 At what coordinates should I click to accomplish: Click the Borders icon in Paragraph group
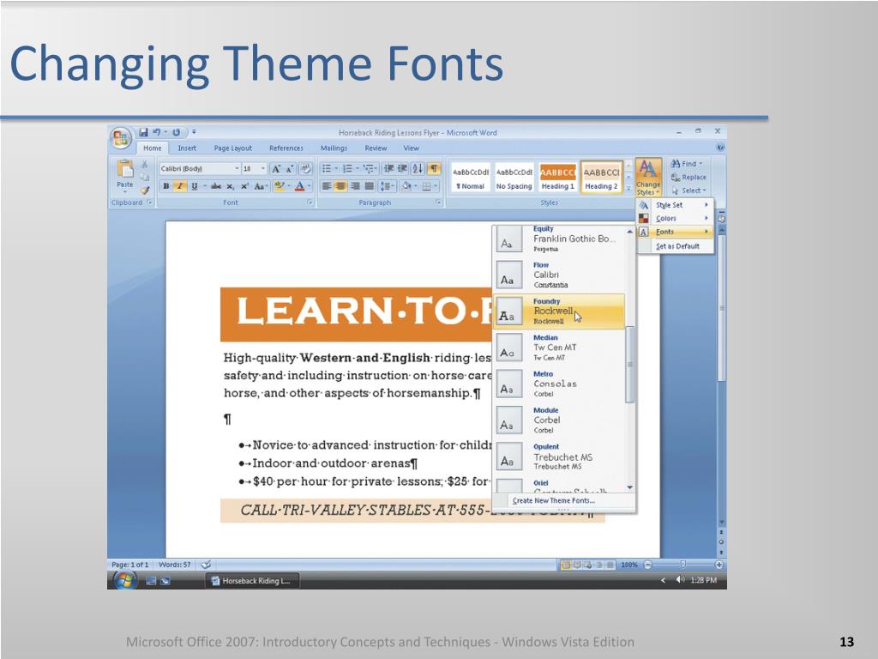426,186
